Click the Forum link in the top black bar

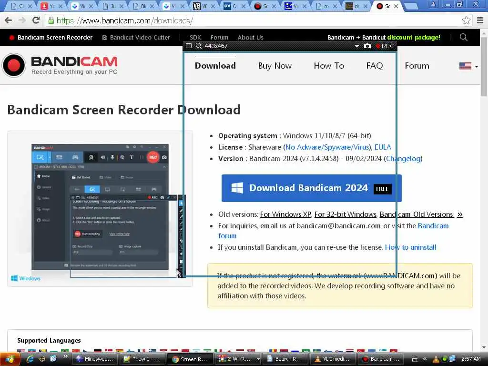point(219,37)
